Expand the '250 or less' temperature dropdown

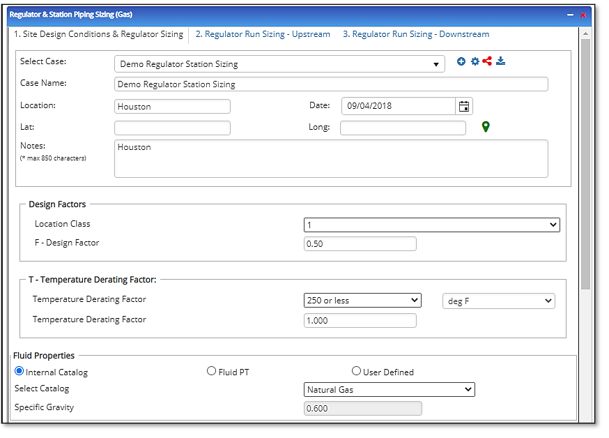(x=415, y=300)
